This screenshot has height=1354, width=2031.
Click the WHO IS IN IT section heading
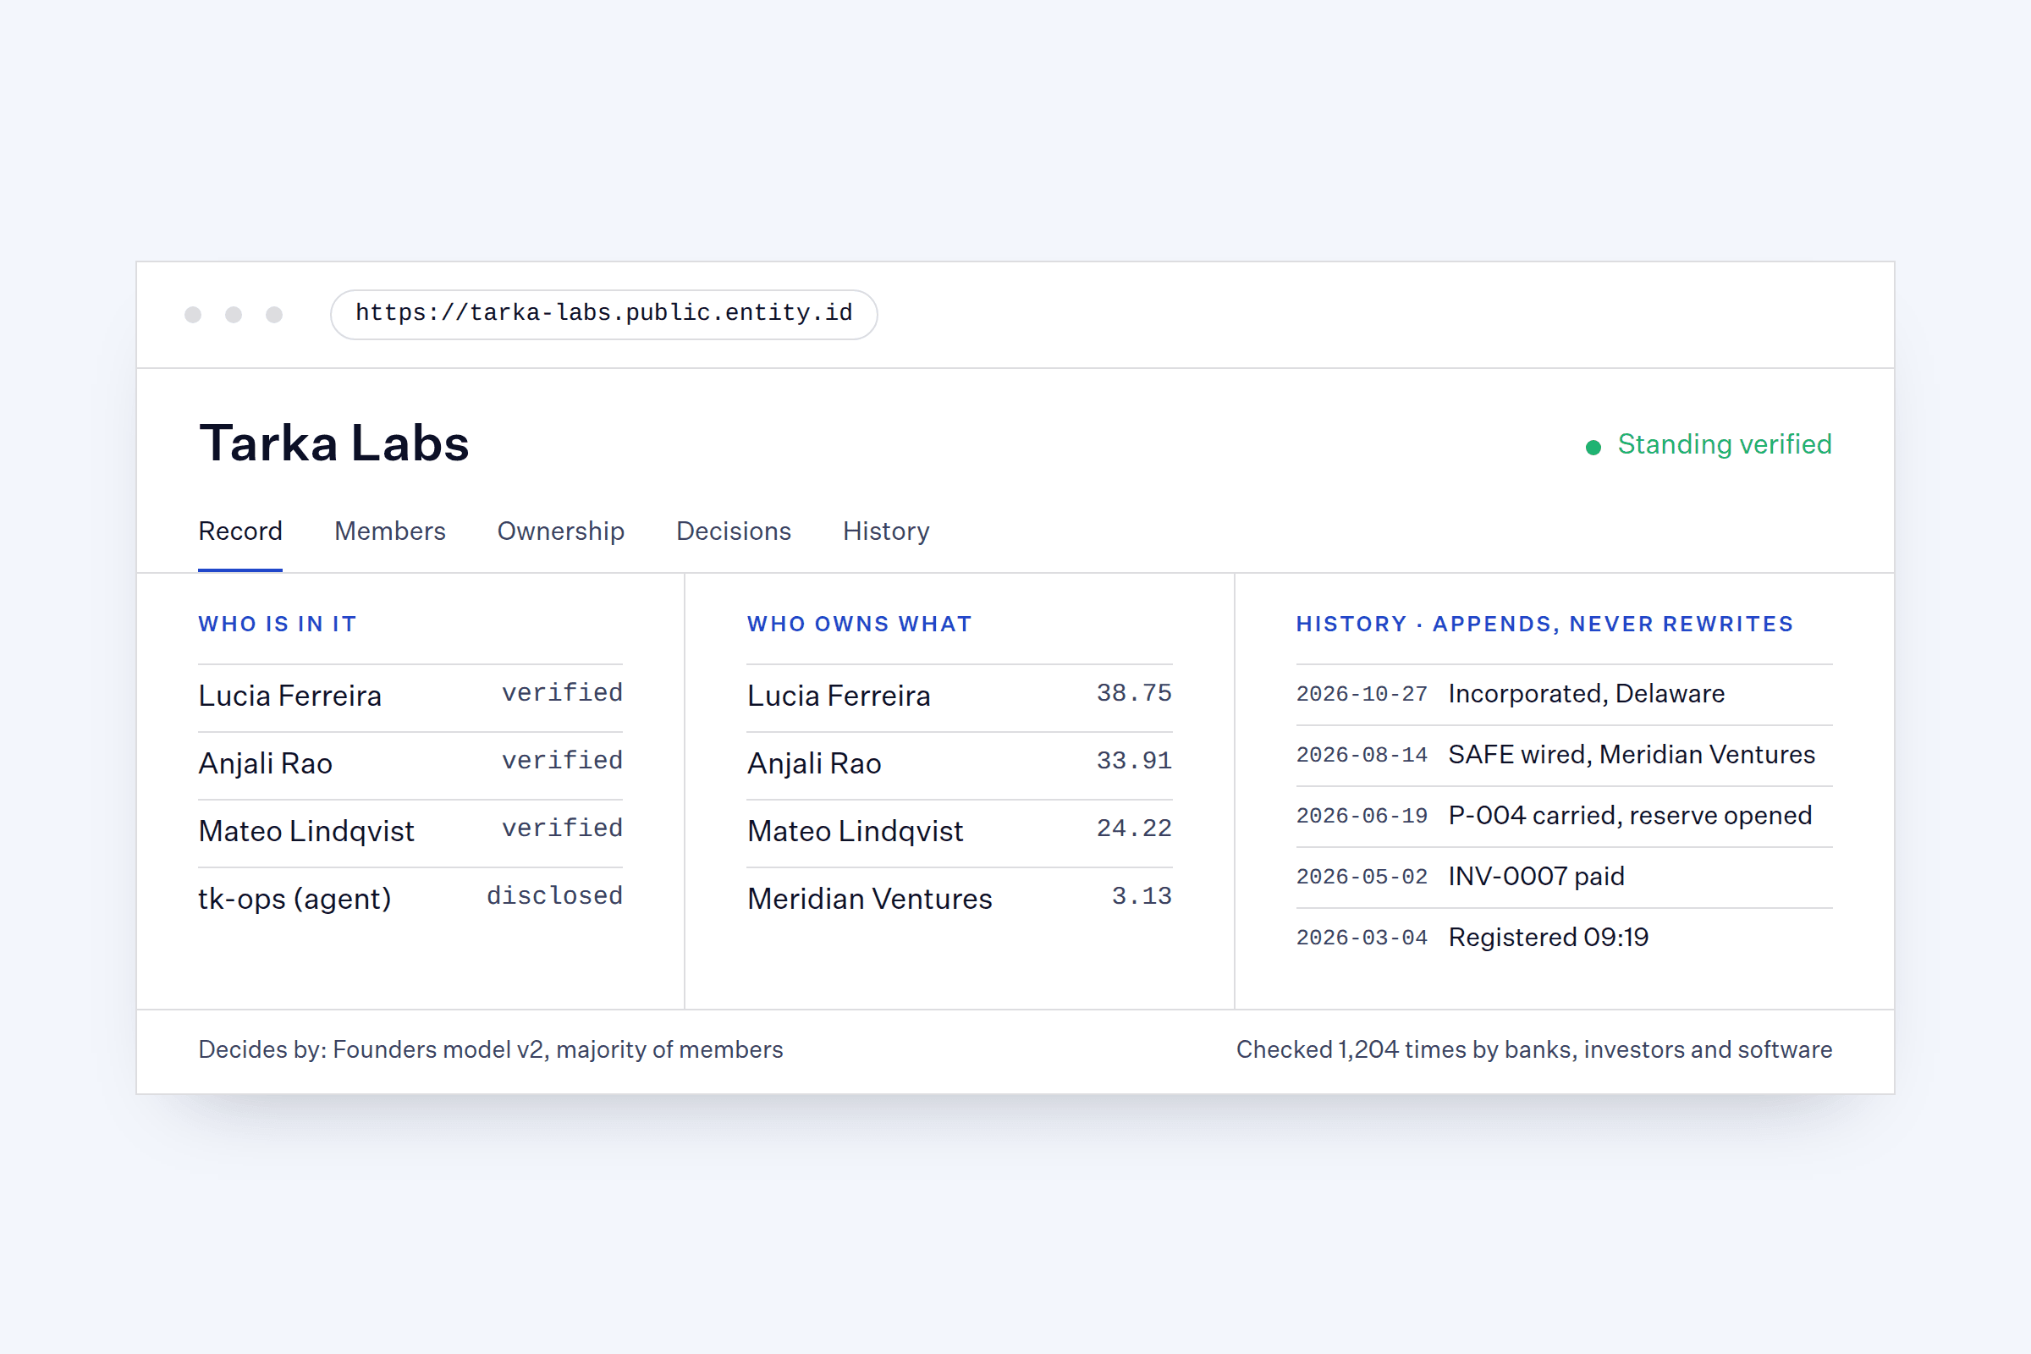click(x=278, y=625)
